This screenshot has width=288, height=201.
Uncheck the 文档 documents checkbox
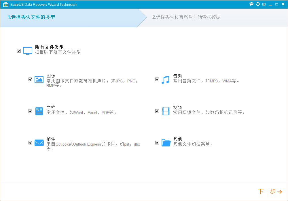pos(31,111)
